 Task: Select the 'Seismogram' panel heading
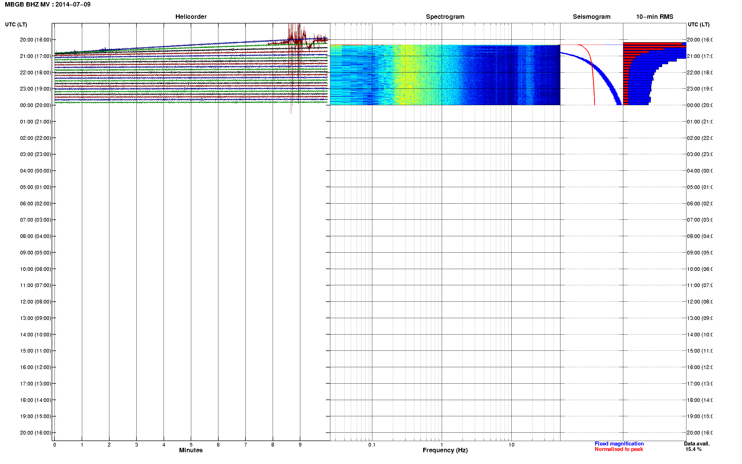(591, 17)
